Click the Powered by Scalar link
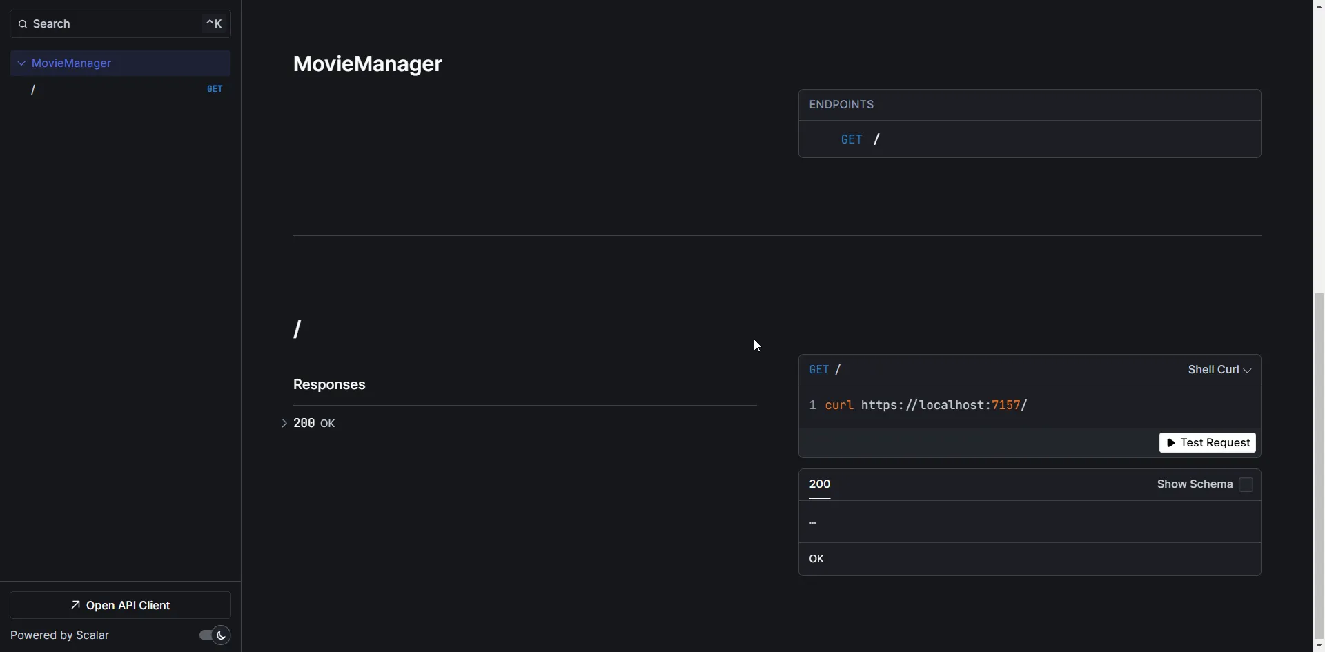 point(59,635)
